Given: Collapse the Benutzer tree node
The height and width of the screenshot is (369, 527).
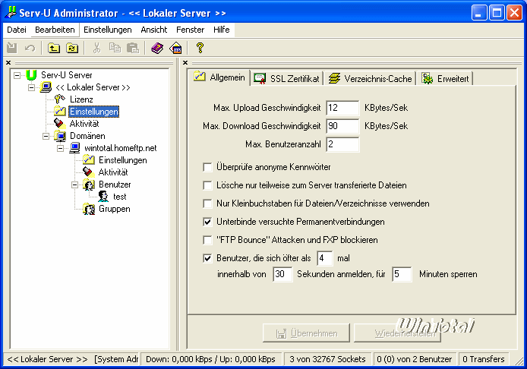Looking at the screenshot, I should click(x=74, y=184).
